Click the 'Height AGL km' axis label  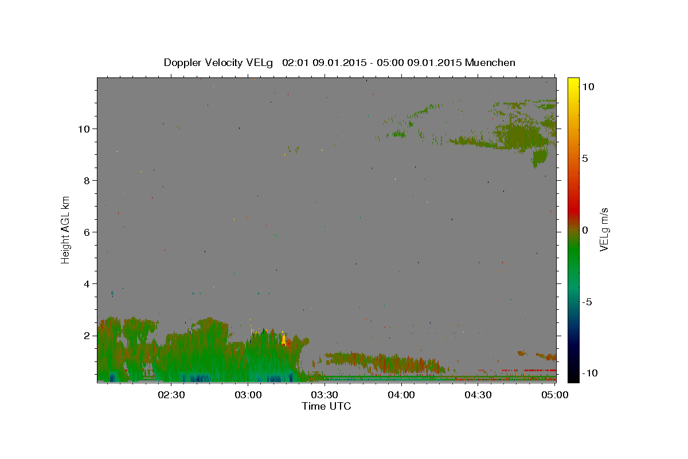[x=66, y=229]
